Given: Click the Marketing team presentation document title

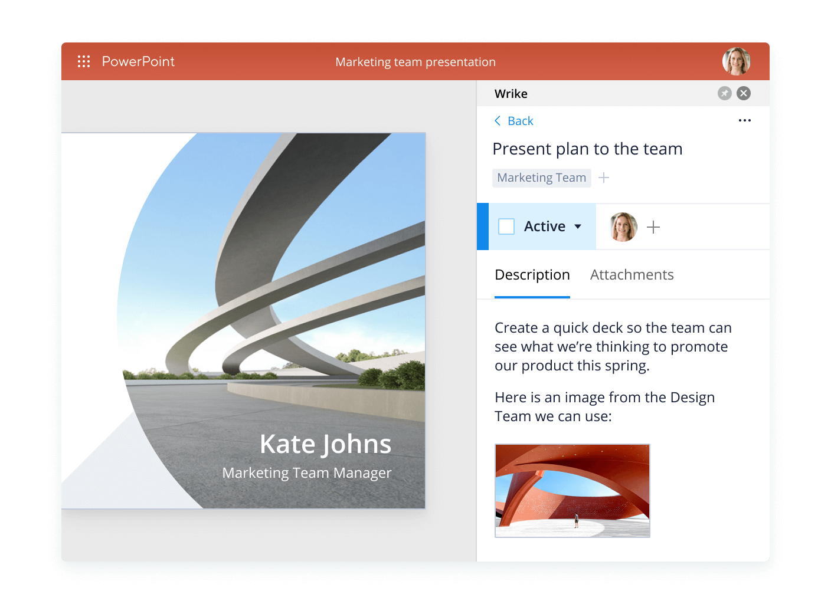Looking at the screenshot, I should coord(415,62).
